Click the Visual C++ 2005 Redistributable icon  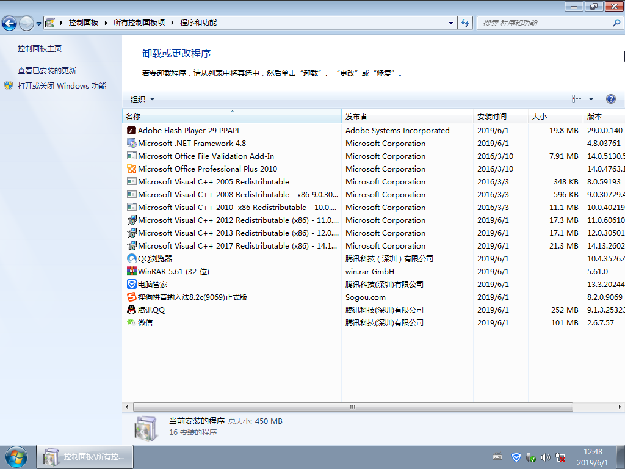click(x=132, y=181)
